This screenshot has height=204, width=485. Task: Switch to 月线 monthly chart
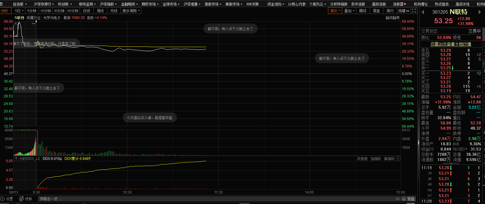(x=114, y=11)
